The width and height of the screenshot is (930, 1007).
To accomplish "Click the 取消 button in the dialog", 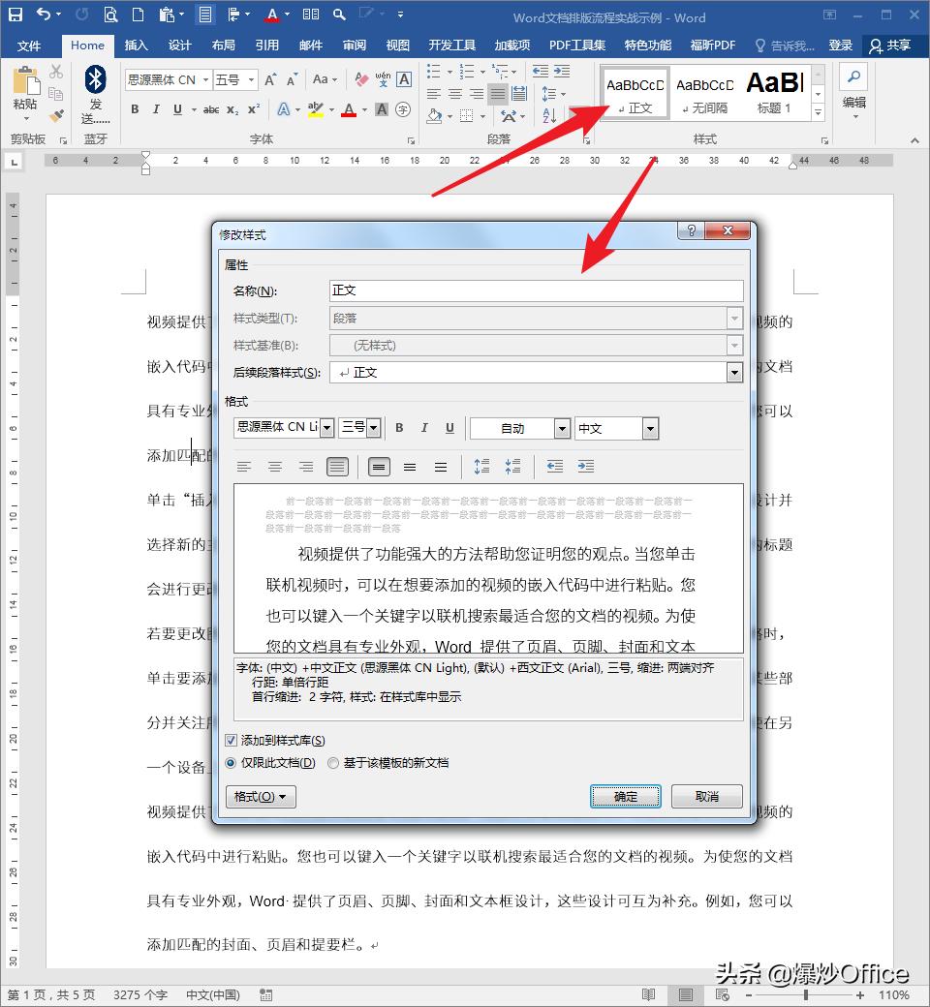I will [706, 795].
